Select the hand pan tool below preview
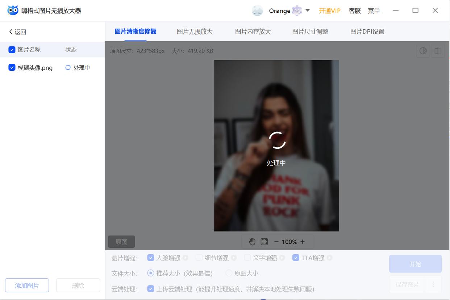Viewport: 450px width, 300px height. (252, 241)
